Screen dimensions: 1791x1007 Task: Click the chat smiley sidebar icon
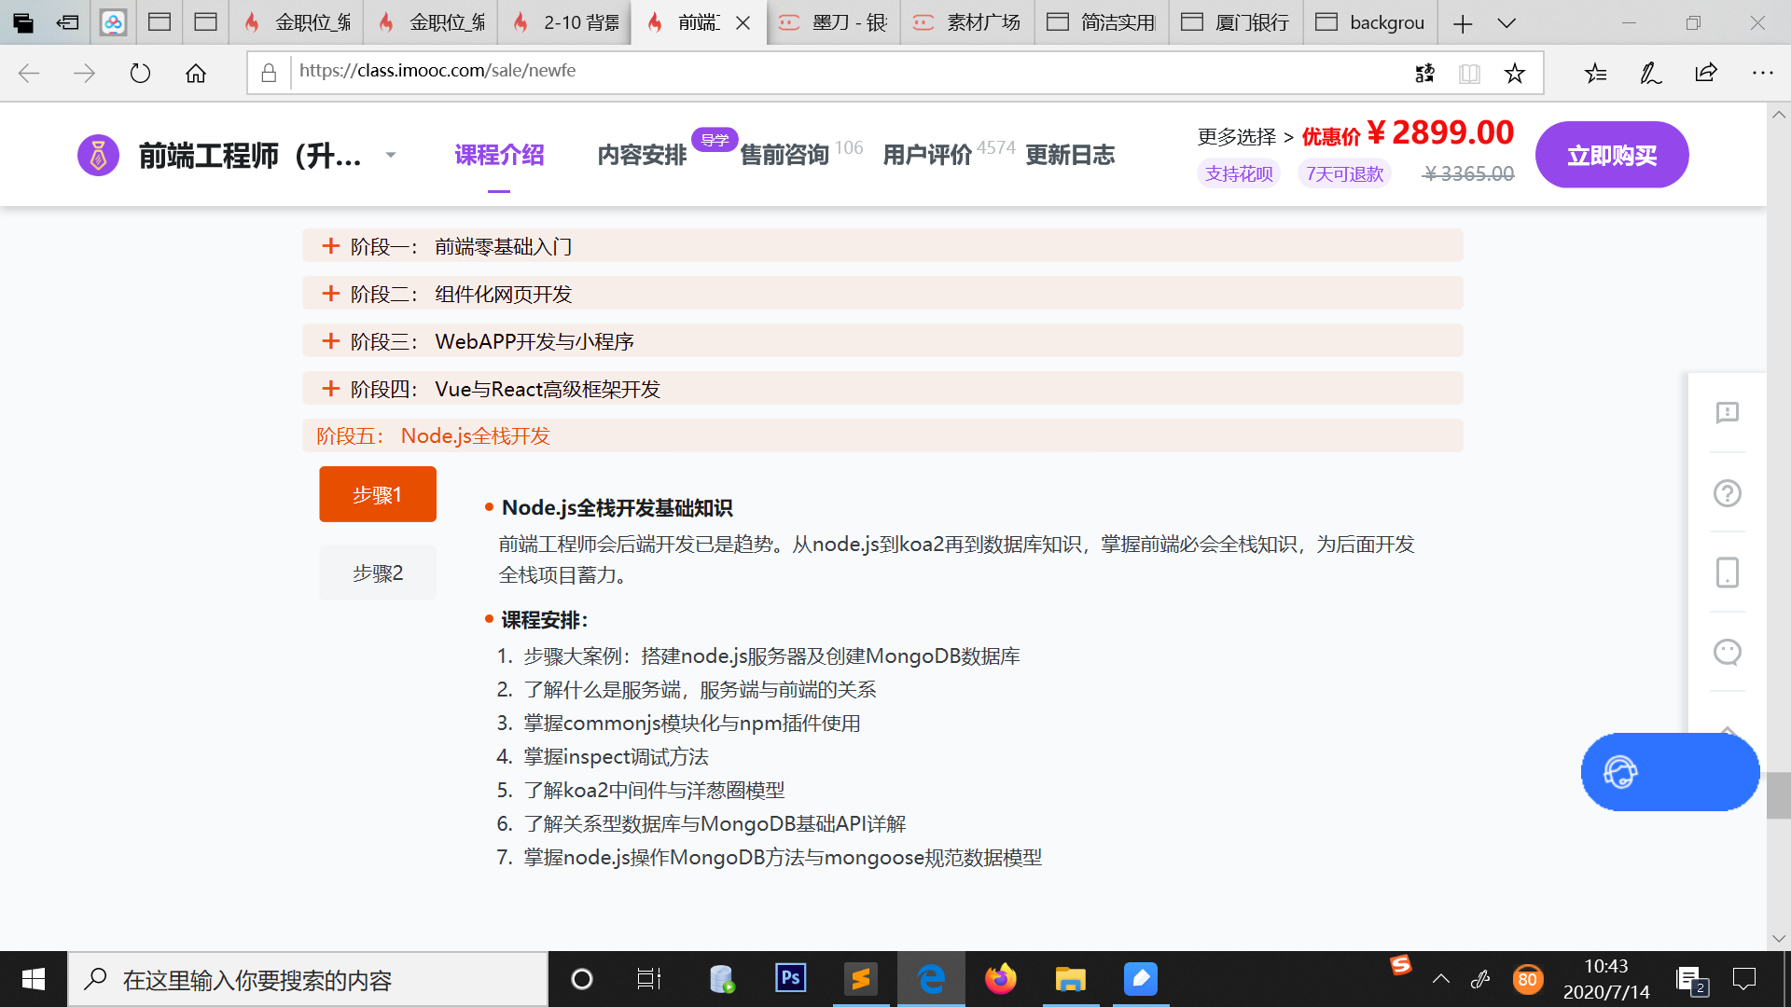click(1728, 652)
